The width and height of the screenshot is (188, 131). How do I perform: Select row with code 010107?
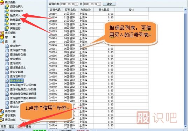pyautogui.click(x=98, y=14)
